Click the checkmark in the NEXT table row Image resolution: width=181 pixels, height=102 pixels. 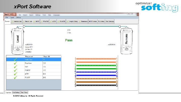click(15, 67)
